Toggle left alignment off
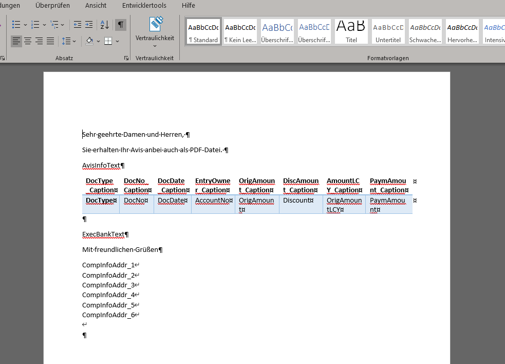This screenshot has height=364, width=505. (x=16, y=41)
